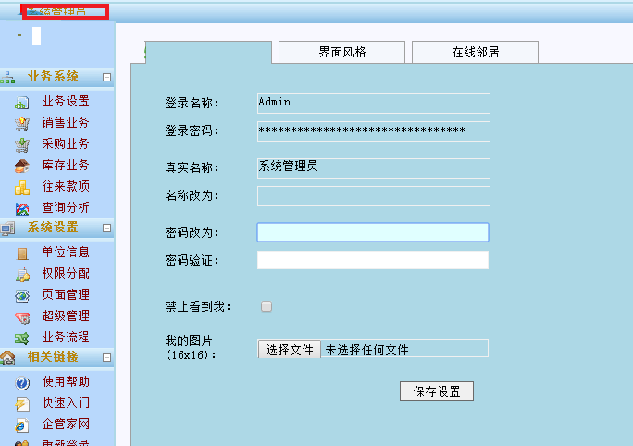The image size is (633, 446).
Task: Open the 页面管理 link
Action: (x=66, y=294)
